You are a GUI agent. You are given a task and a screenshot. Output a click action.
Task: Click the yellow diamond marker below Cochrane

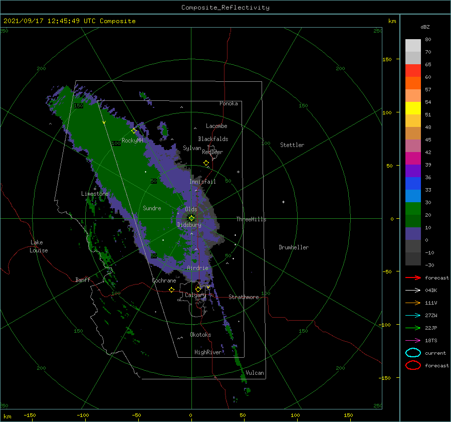171,290
